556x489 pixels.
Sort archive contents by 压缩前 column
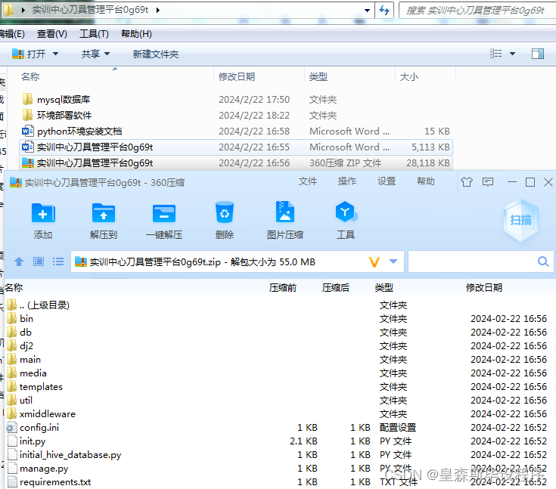pyautogui.click(x=283, y=288)
